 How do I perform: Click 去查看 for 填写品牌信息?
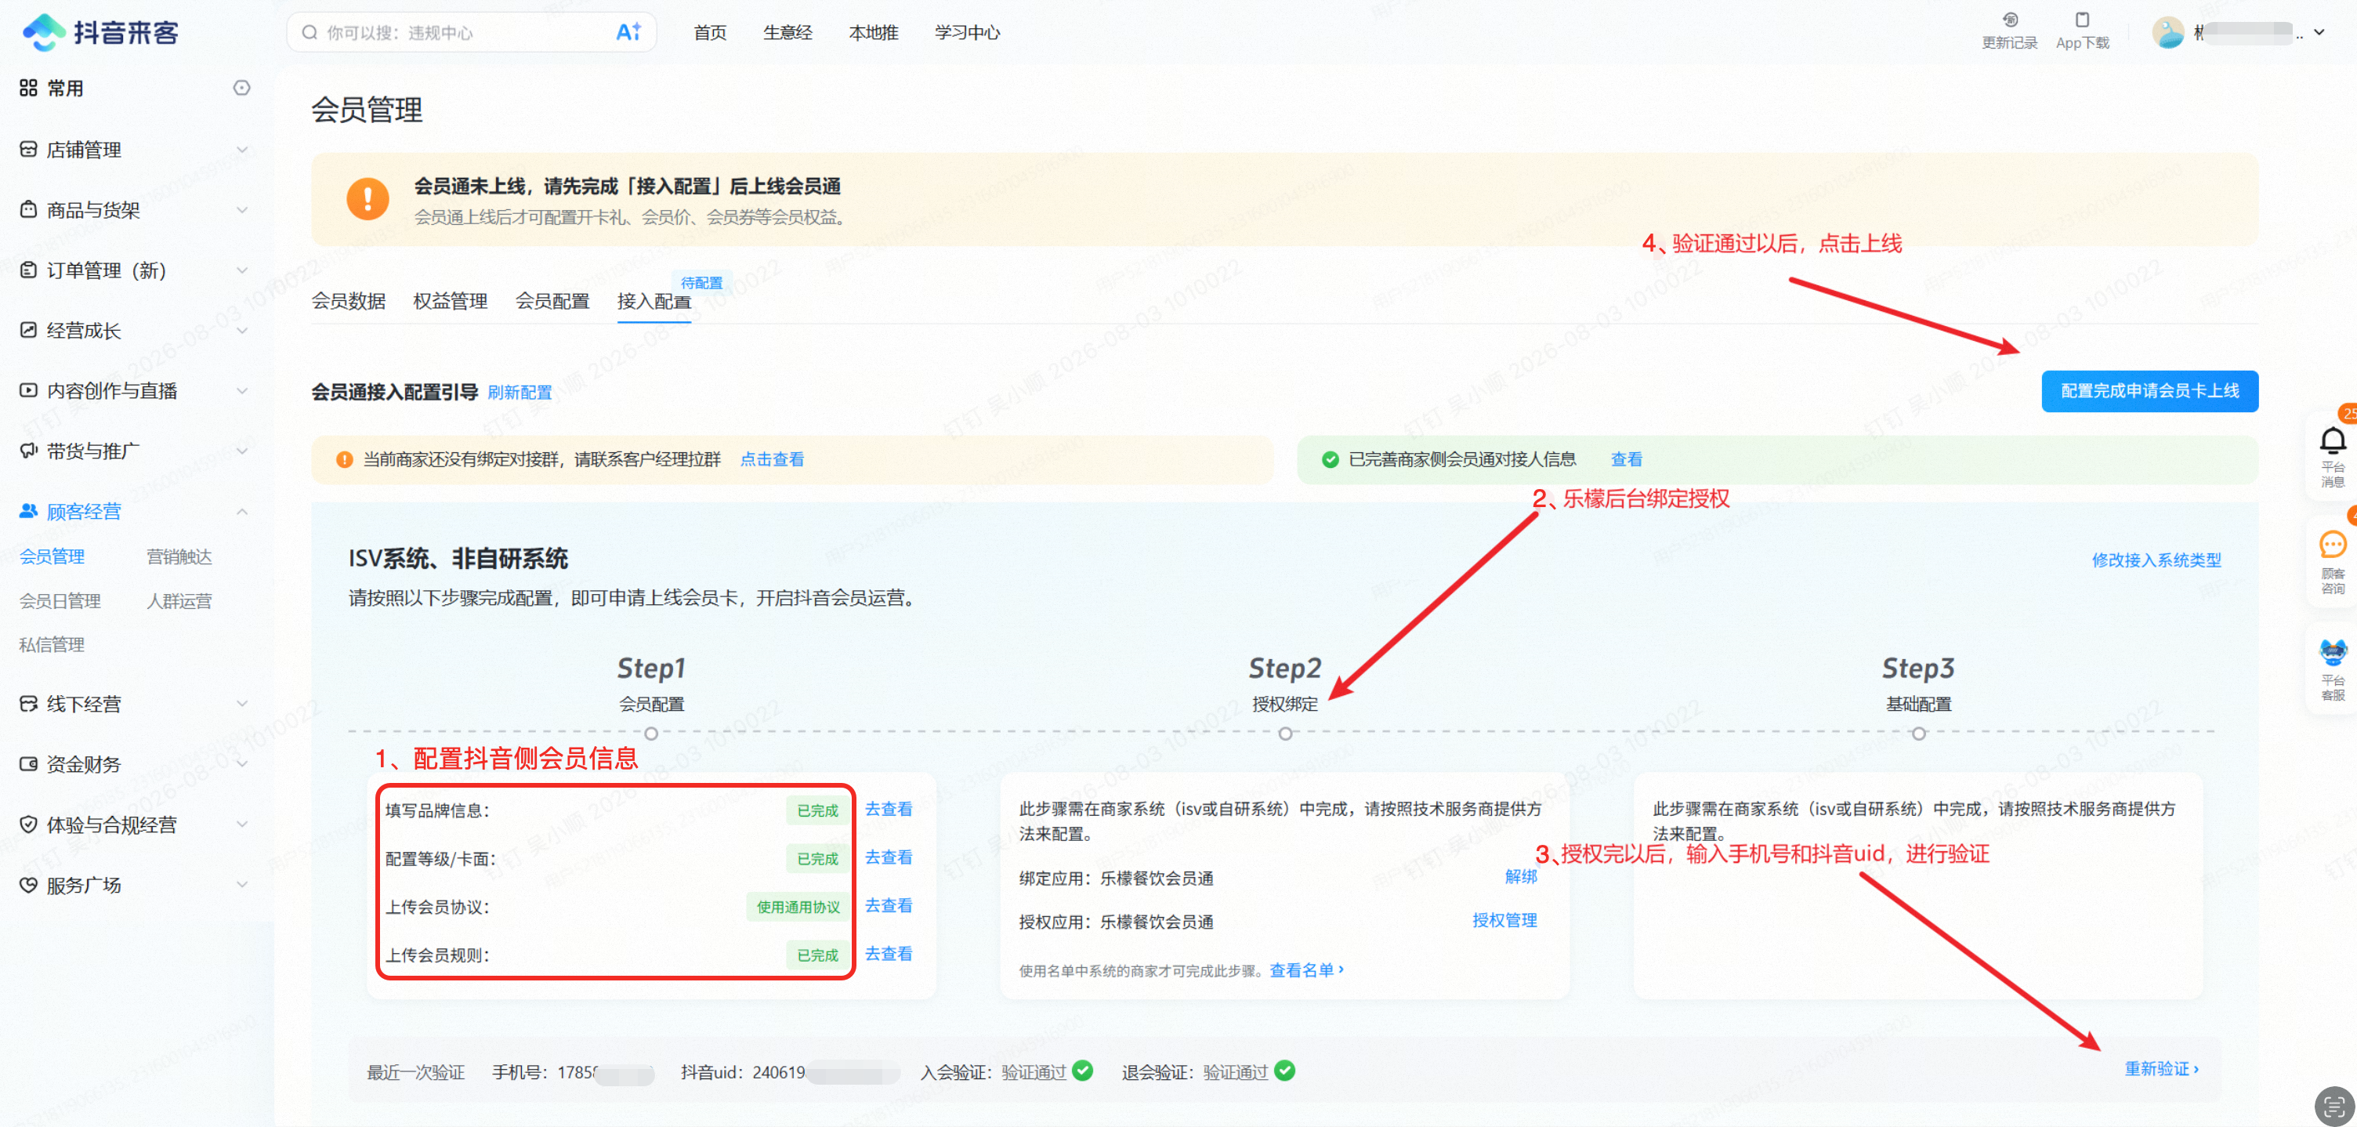point(889,810)
